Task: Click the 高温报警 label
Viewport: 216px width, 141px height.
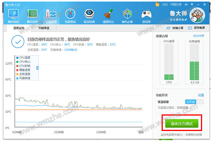Action: [x=163, y=102]
